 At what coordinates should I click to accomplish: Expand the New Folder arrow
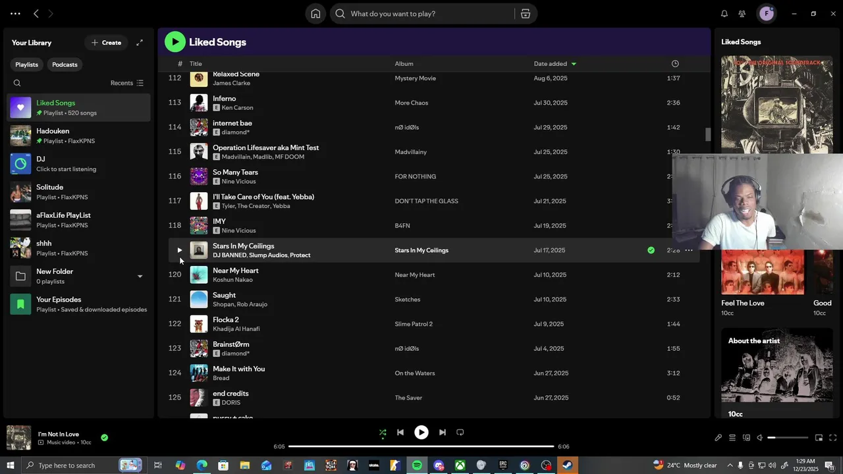pos(140,276)
